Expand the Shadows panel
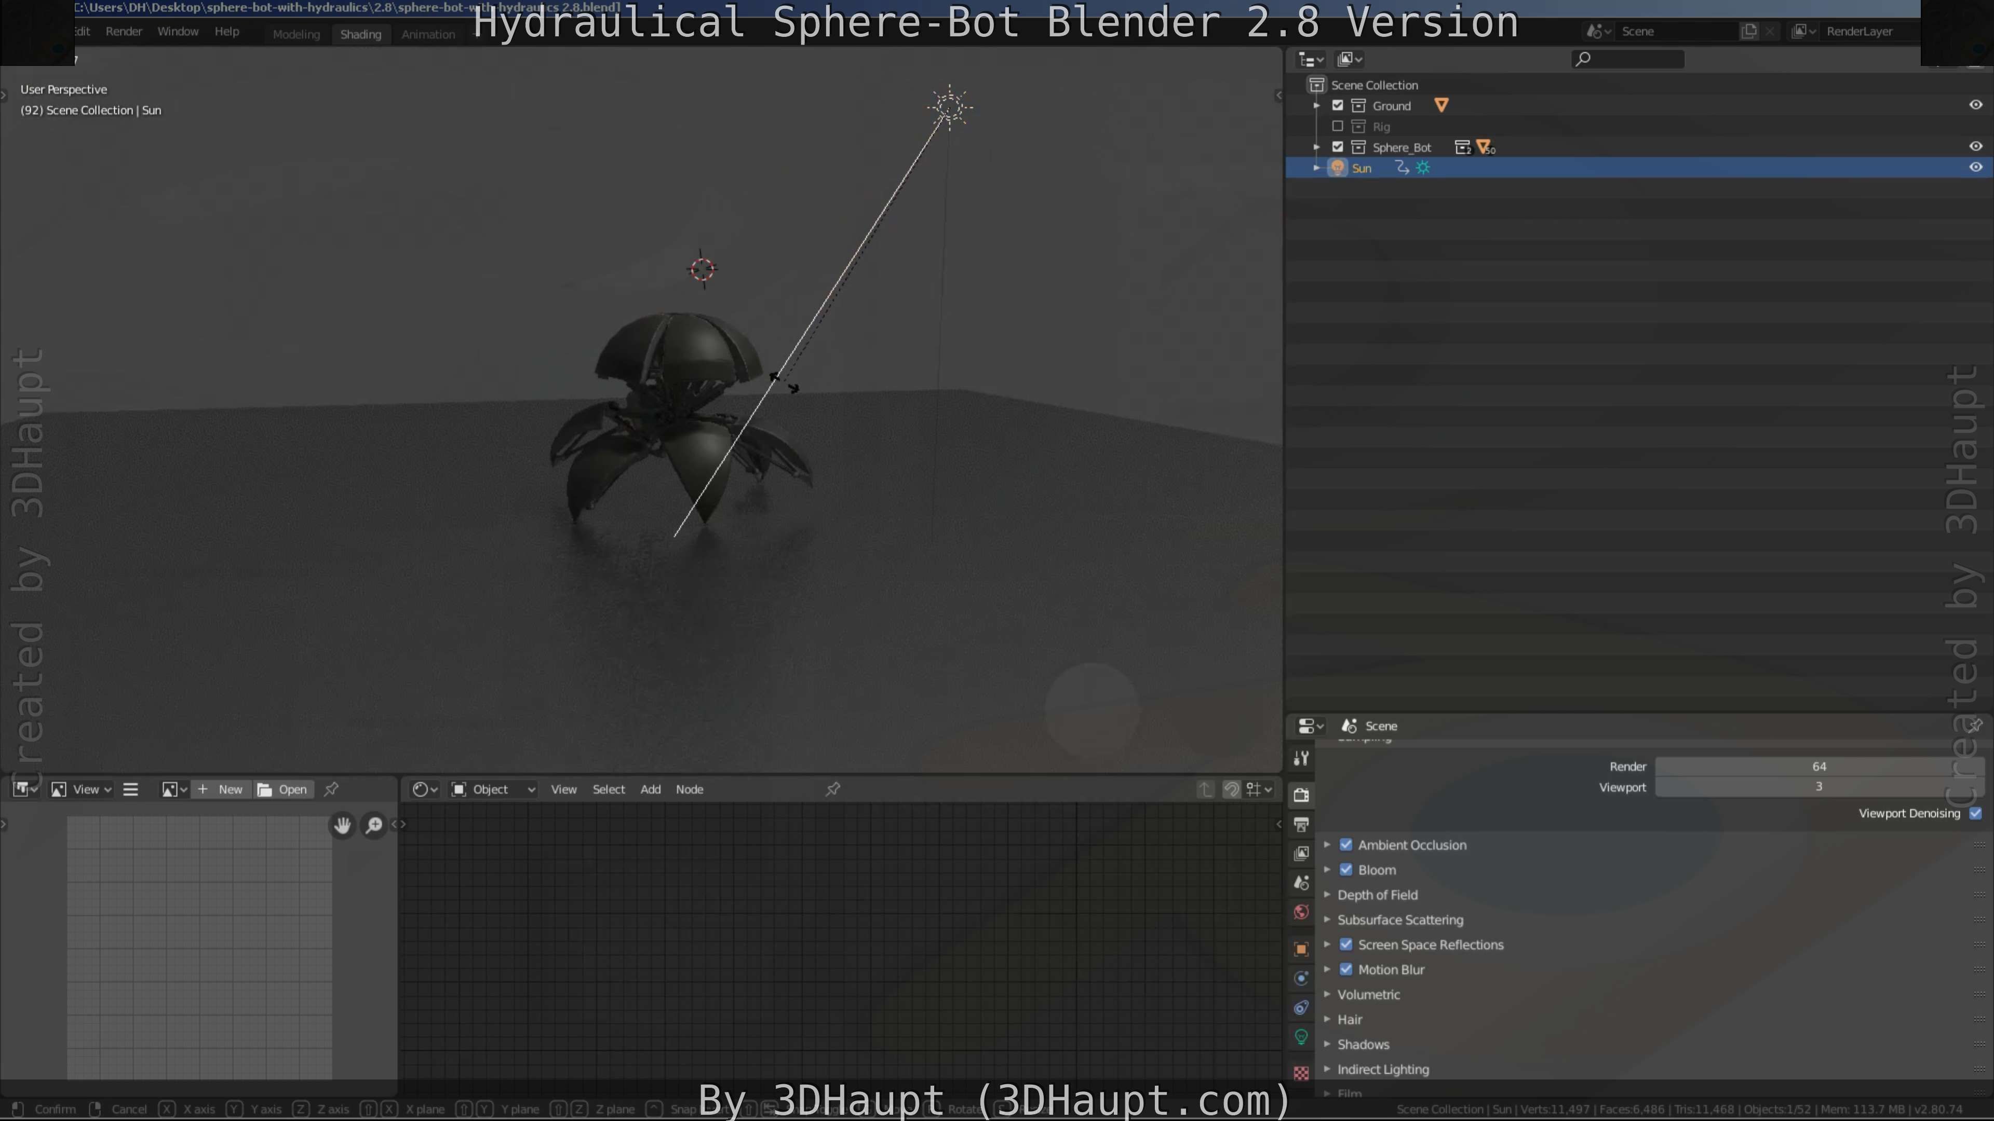This screenshot has width=1994, height=1121. pyautogui.click(x=1327, y=1044)
